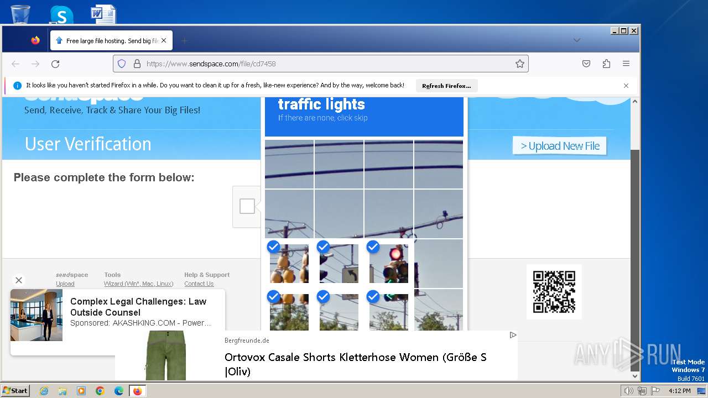Open the Firefox application menu
The height and width of the screenshot is (398, 708).
coord(626,64)
